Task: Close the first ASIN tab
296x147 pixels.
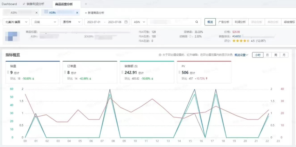Action: [36, 13]
